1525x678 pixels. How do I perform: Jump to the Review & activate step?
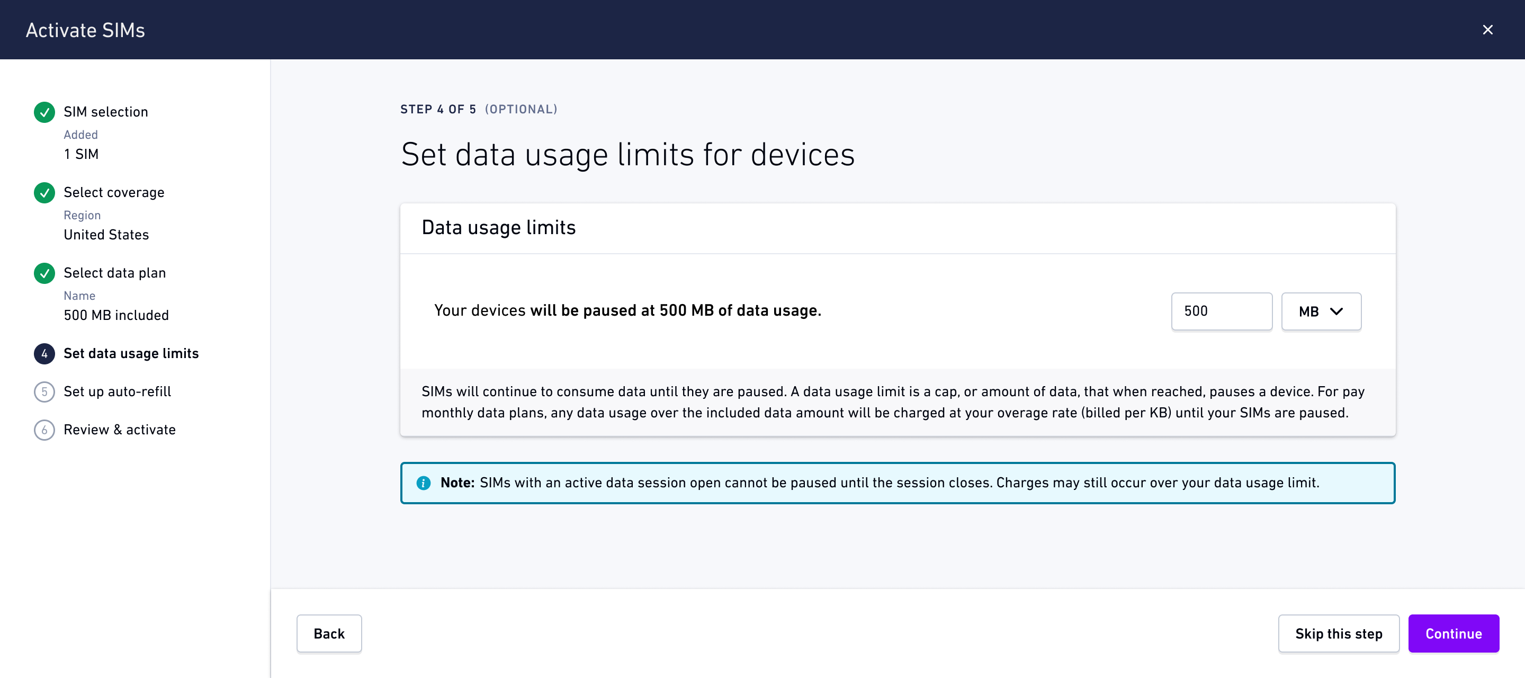[120, 430]
